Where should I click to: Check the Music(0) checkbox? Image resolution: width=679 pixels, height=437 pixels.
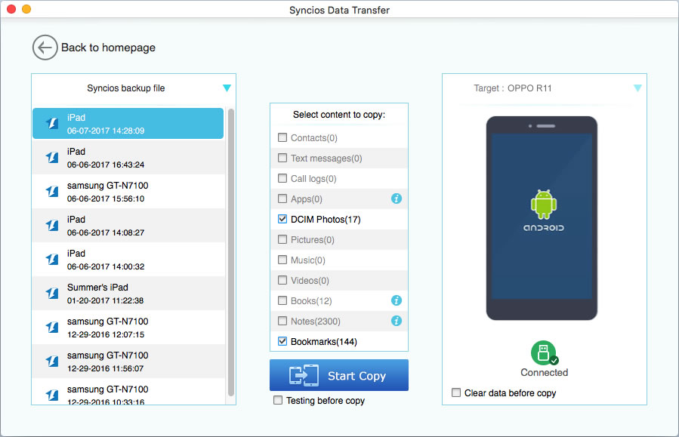tap(282, 260)
